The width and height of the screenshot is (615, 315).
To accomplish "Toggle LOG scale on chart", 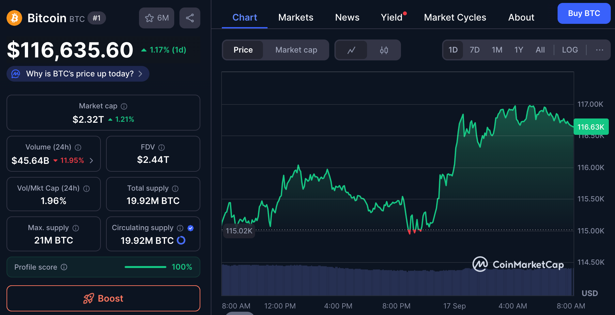I will click(x=570, y=50).
